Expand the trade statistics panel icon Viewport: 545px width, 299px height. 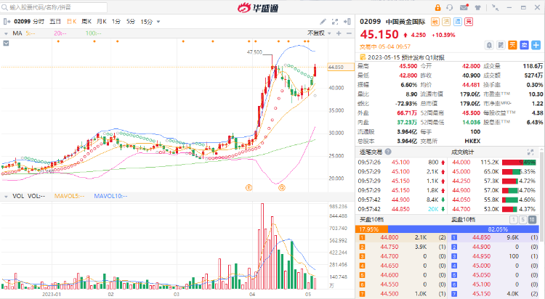point(530,152)
